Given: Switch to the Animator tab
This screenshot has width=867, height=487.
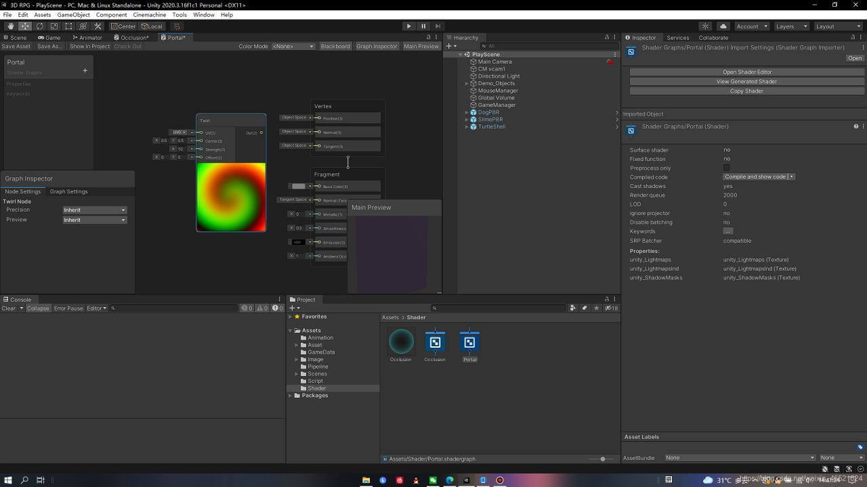Looking at the screenshot, I should pos(87,38).
